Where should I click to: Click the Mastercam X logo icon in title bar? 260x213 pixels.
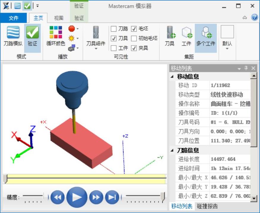(6, 6)
